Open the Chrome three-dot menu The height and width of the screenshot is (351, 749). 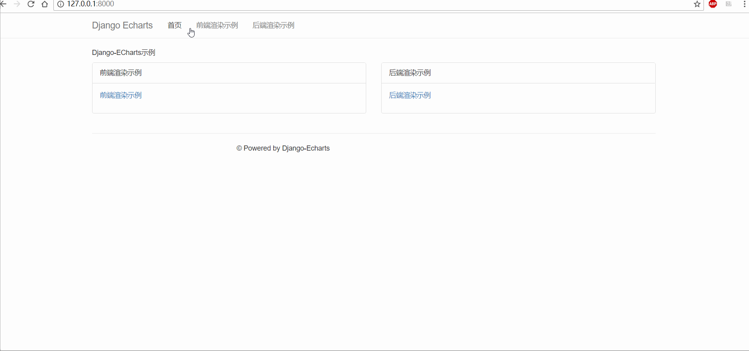click(744, 4)
